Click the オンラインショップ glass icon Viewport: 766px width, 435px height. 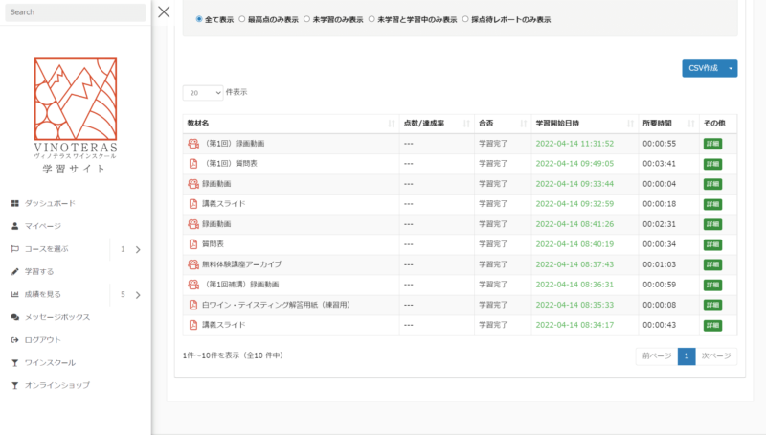(x=14, y=385)
